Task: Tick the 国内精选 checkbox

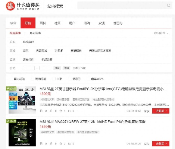Action: (11, 79)
